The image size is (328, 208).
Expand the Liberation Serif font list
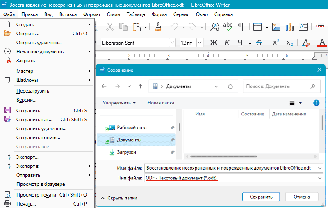tap(172, 43)
